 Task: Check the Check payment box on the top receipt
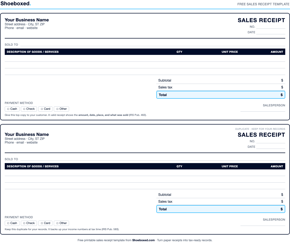point(29,109)
